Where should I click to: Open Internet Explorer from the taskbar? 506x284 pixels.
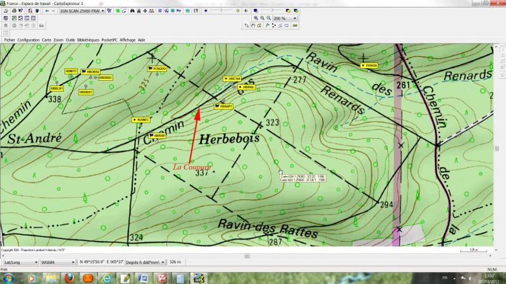(106, 278)
